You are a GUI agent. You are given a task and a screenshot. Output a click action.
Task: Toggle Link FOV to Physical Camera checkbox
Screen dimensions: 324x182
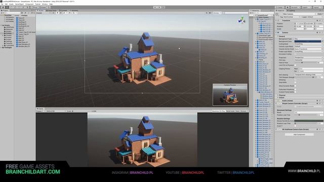[x=296, y=65]
